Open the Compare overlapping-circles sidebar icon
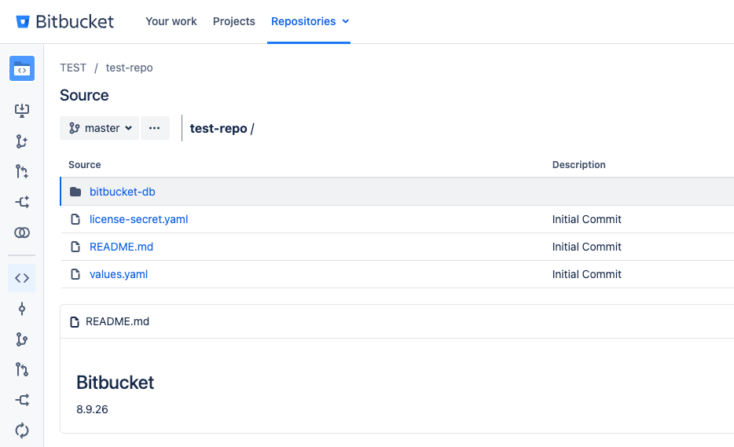The image size is (734, 447). 22,233
